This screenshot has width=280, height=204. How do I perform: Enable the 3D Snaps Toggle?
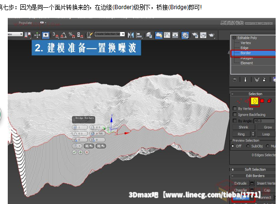56,35
